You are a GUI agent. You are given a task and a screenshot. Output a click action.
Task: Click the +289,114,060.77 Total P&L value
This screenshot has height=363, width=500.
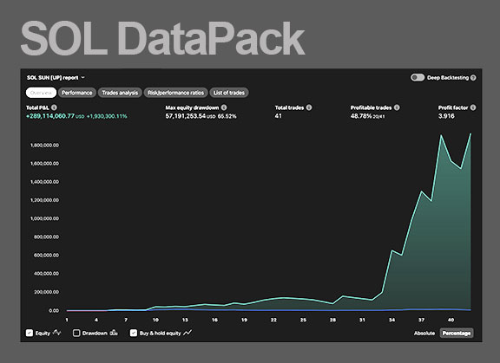(x=50, y=116)
